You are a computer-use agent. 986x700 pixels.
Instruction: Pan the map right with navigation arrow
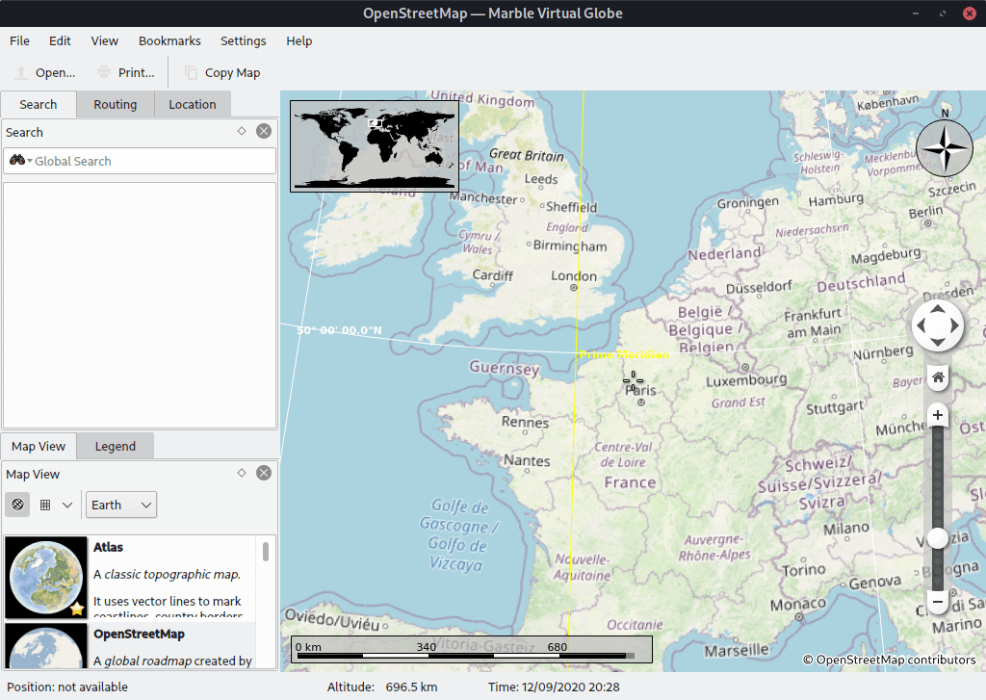tap(954, 325)
